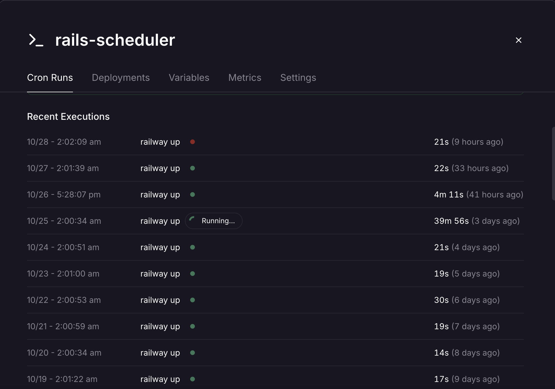Click the terminal icon beside rails-scheduler
The height and width of the screenshot is (389, 555).
tap(36, 40)
